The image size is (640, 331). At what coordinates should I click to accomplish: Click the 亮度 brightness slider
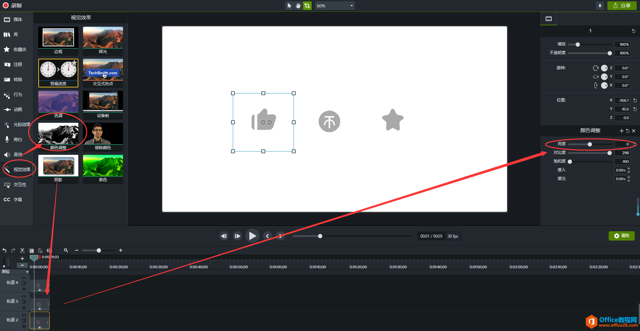[590, 144]
